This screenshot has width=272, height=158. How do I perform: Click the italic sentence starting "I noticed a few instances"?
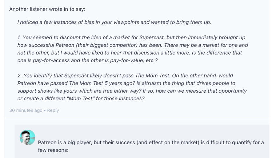pos(114,22)
